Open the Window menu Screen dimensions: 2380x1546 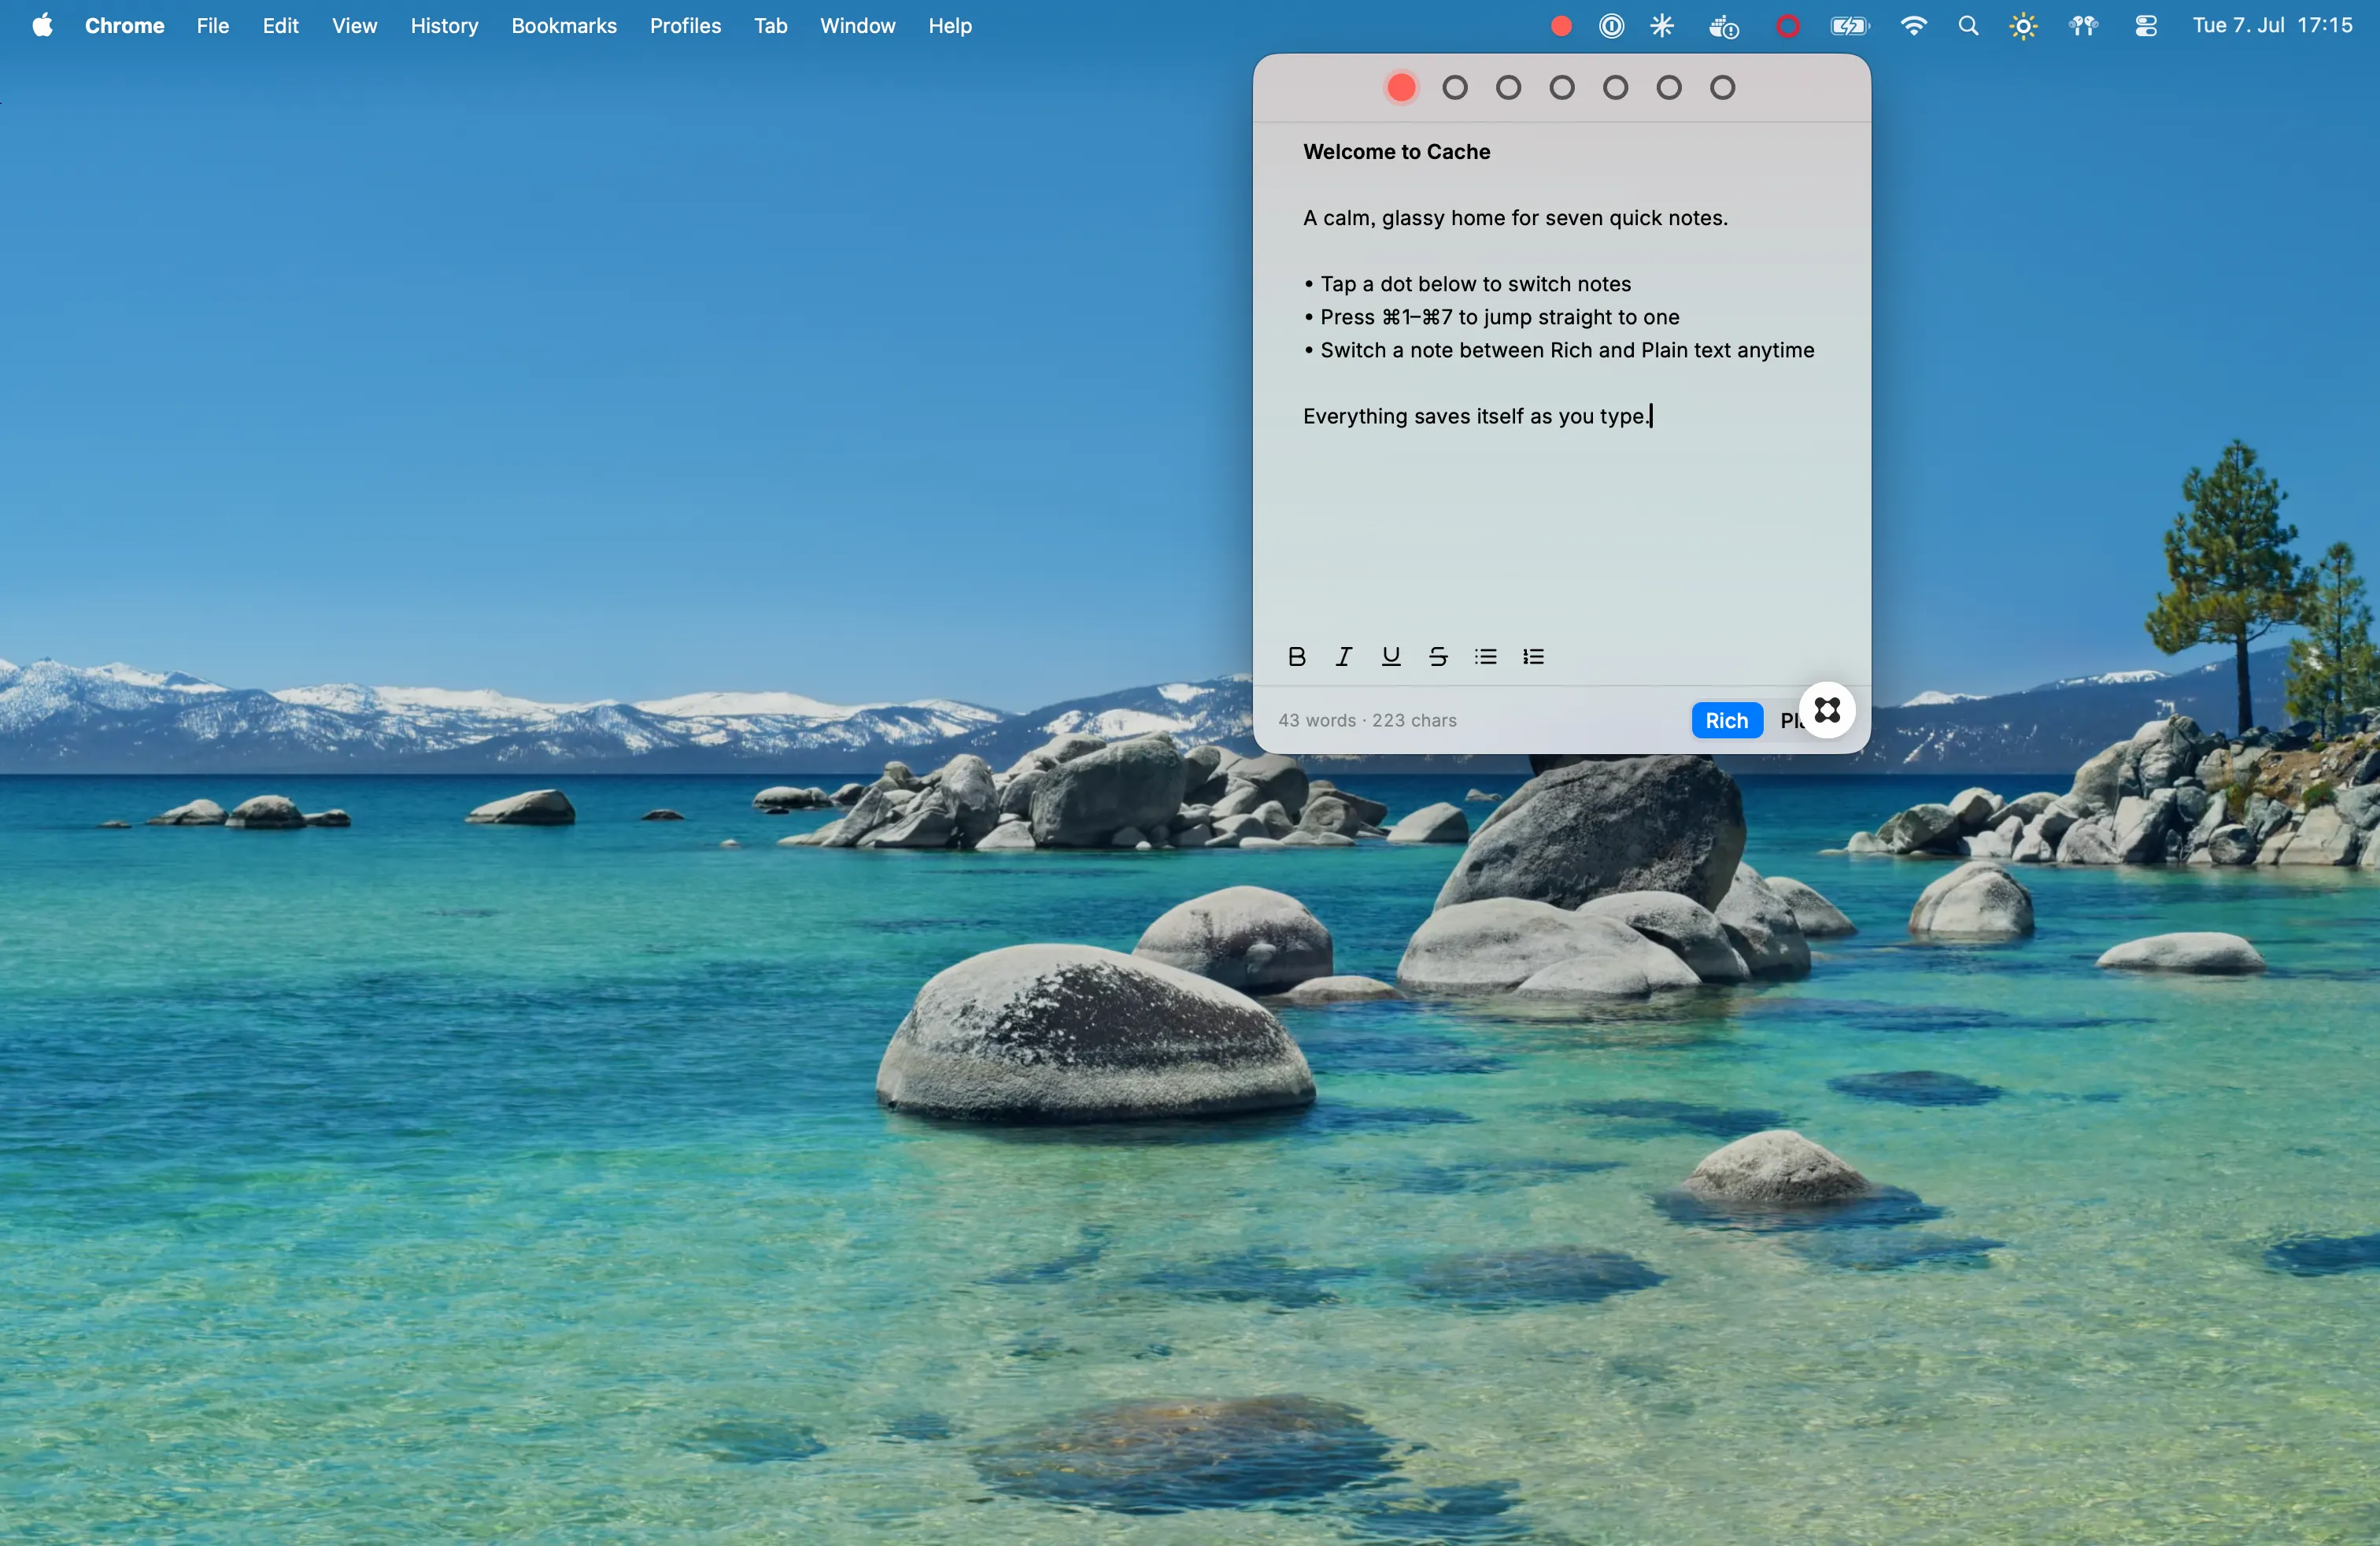[857, 26]
